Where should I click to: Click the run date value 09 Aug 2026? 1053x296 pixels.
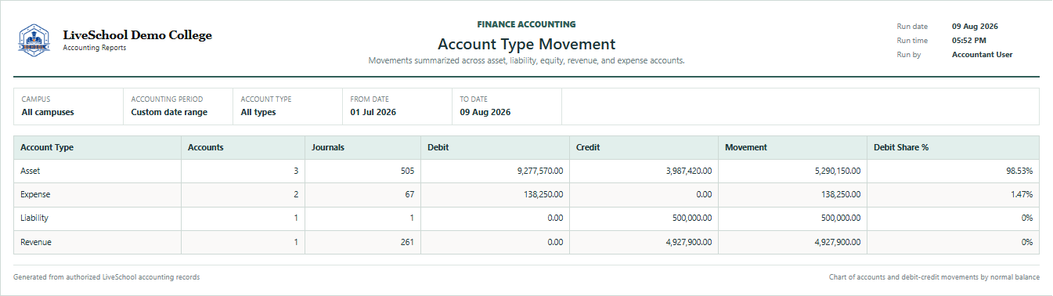(x=975, y=27)
